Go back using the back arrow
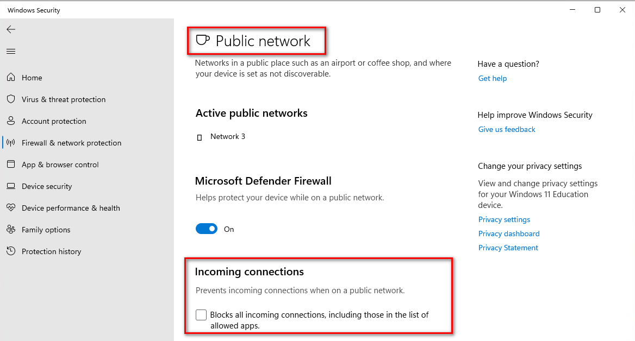 point(11,29)
